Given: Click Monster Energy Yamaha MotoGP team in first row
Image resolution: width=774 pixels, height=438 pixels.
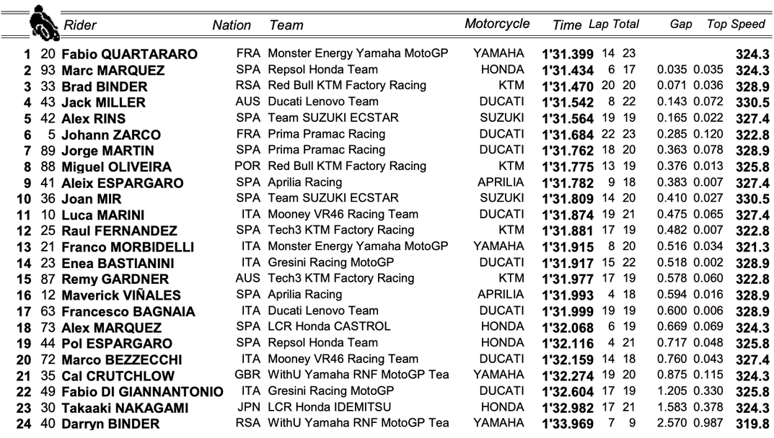Looking at the screenshot, I should pos(368,54).
